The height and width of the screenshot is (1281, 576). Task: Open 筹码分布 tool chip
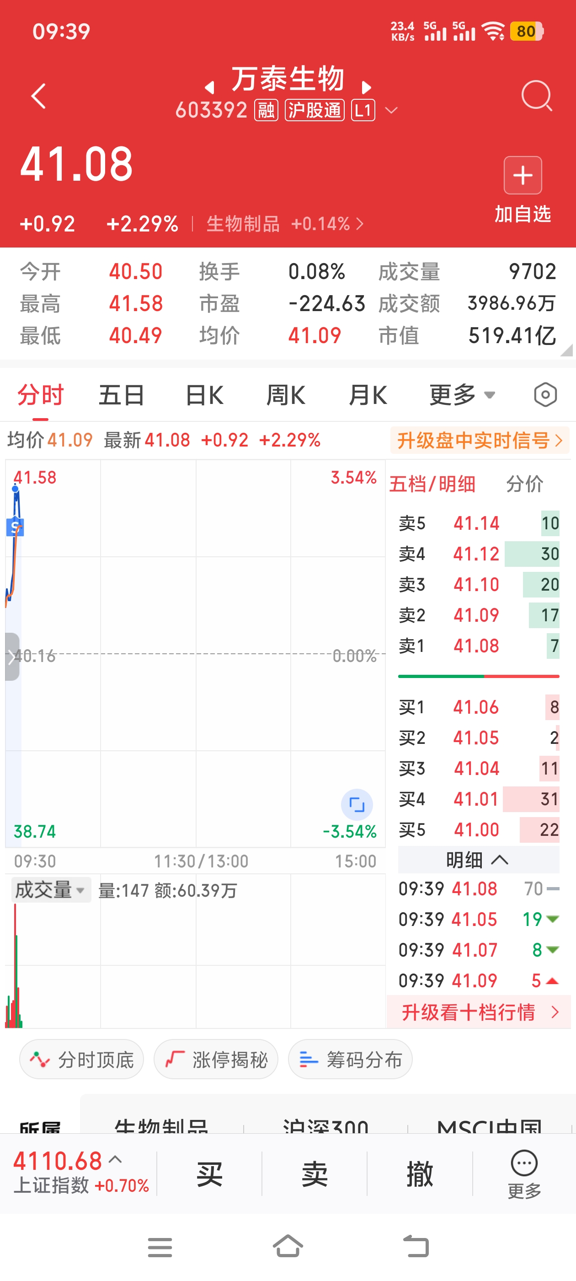[x=350, y=1059]
